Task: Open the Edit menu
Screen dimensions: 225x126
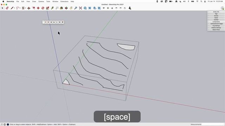Action: [x=22, y=1]
